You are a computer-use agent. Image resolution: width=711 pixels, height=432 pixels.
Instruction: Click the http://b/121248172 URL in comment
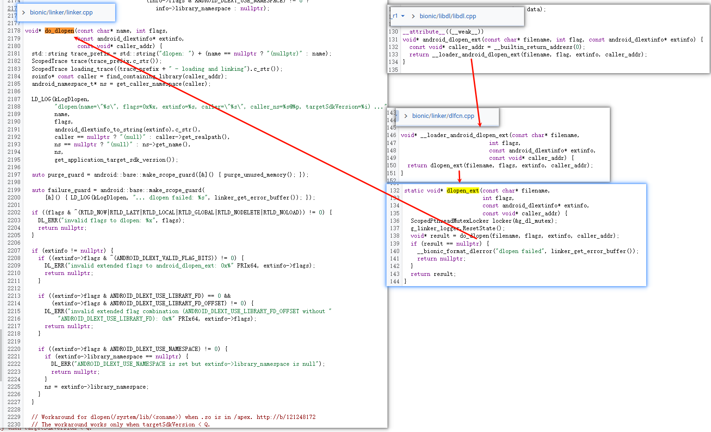coord(286,417)
